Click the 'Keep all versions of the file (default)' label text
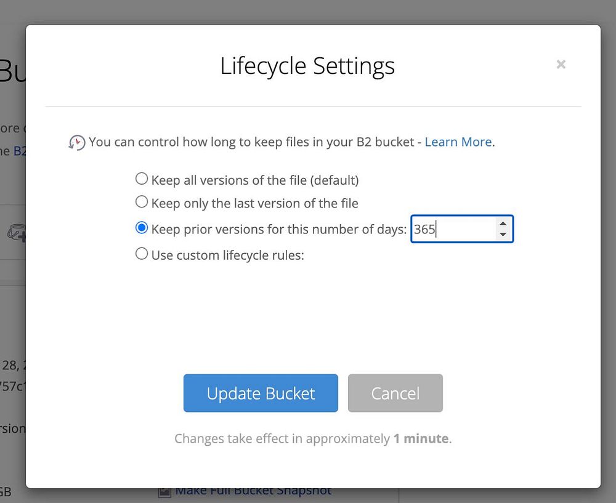 [255, 180]
